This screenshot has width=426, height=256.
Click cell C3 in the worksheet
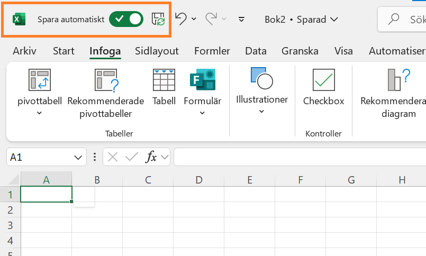tap(148, 225)
